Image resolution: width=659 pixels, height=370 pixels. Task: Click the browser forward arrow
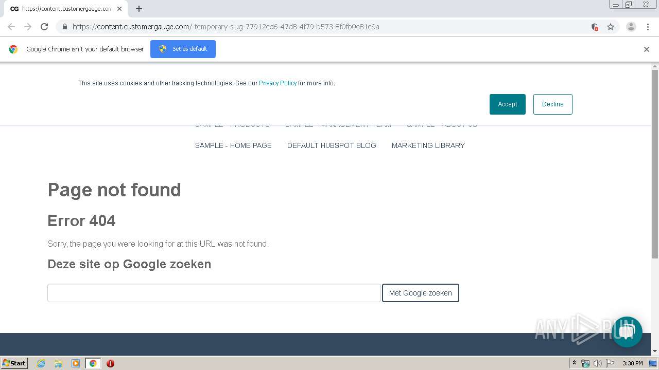(x=28, y=27)
